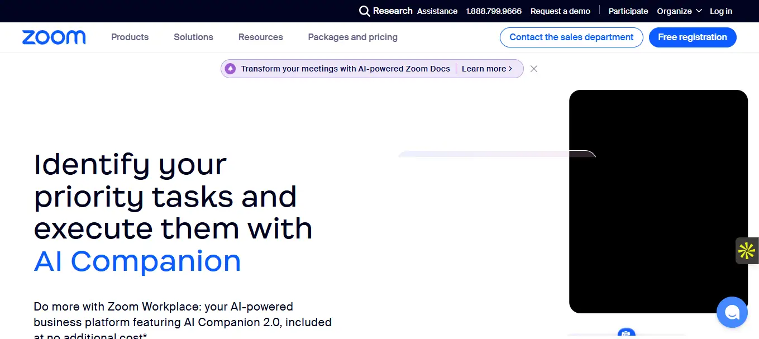Open the chat support bubble
This screenshot has height=339, width=759.
click(732, 312)
